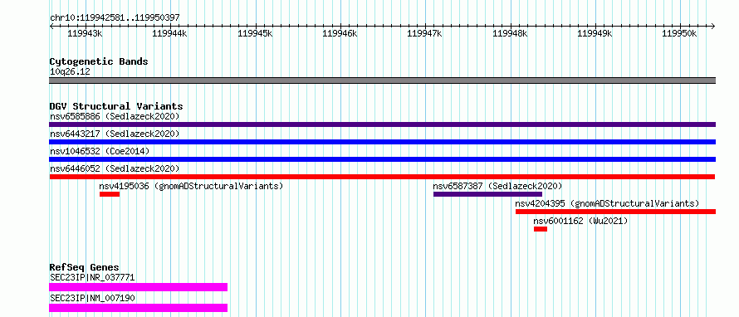Click the 10q26.12 band label

pos(70,72)
